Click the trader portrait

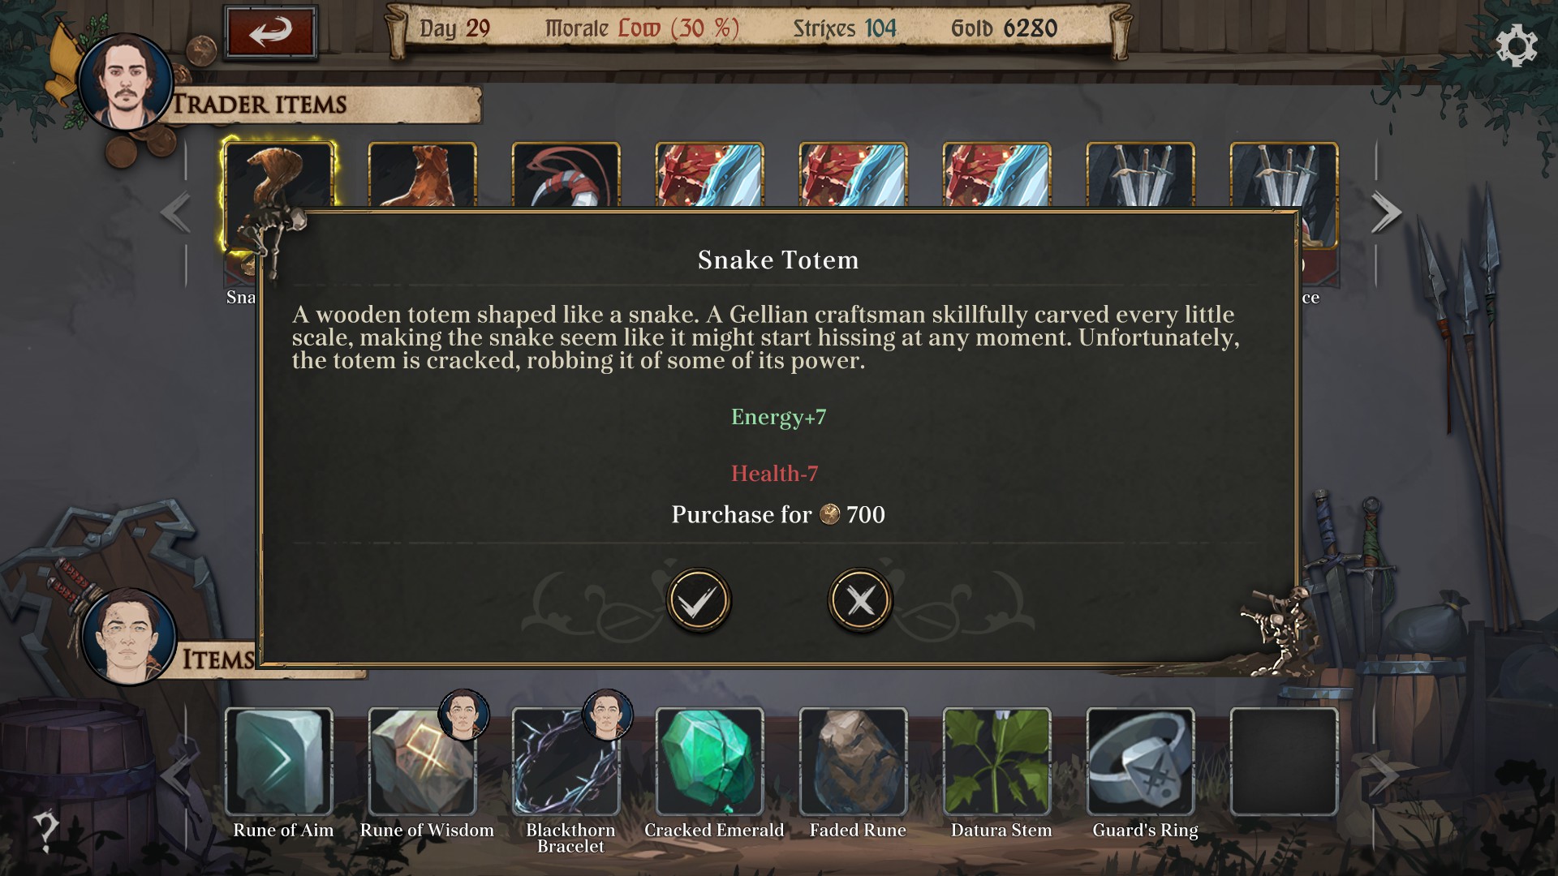(125, 82)
